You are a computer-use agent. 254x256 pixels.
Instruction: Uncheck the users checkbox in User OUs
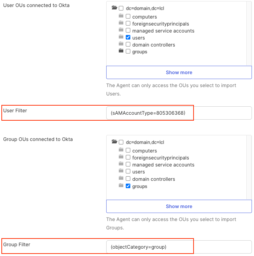pos(128,37)
